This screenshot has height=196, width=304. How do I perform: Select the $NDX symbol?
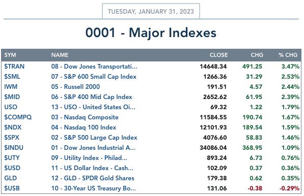[13, 127]
